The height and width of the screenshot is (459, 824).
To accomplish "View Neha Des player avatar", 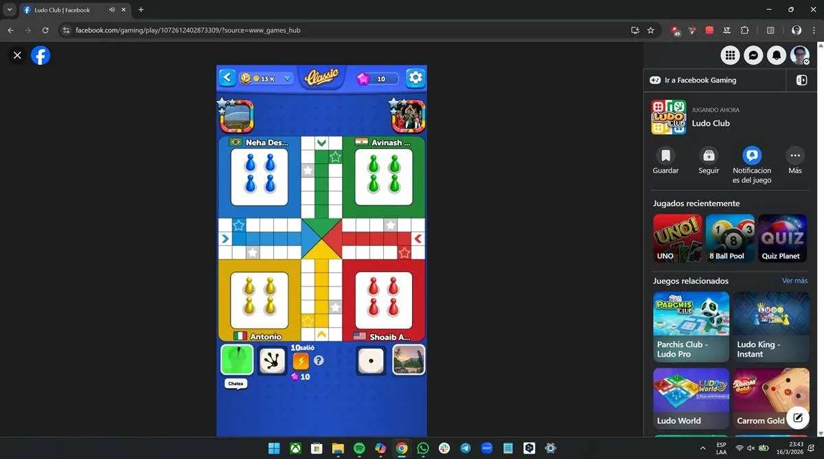I will click(x=236, y=116).
